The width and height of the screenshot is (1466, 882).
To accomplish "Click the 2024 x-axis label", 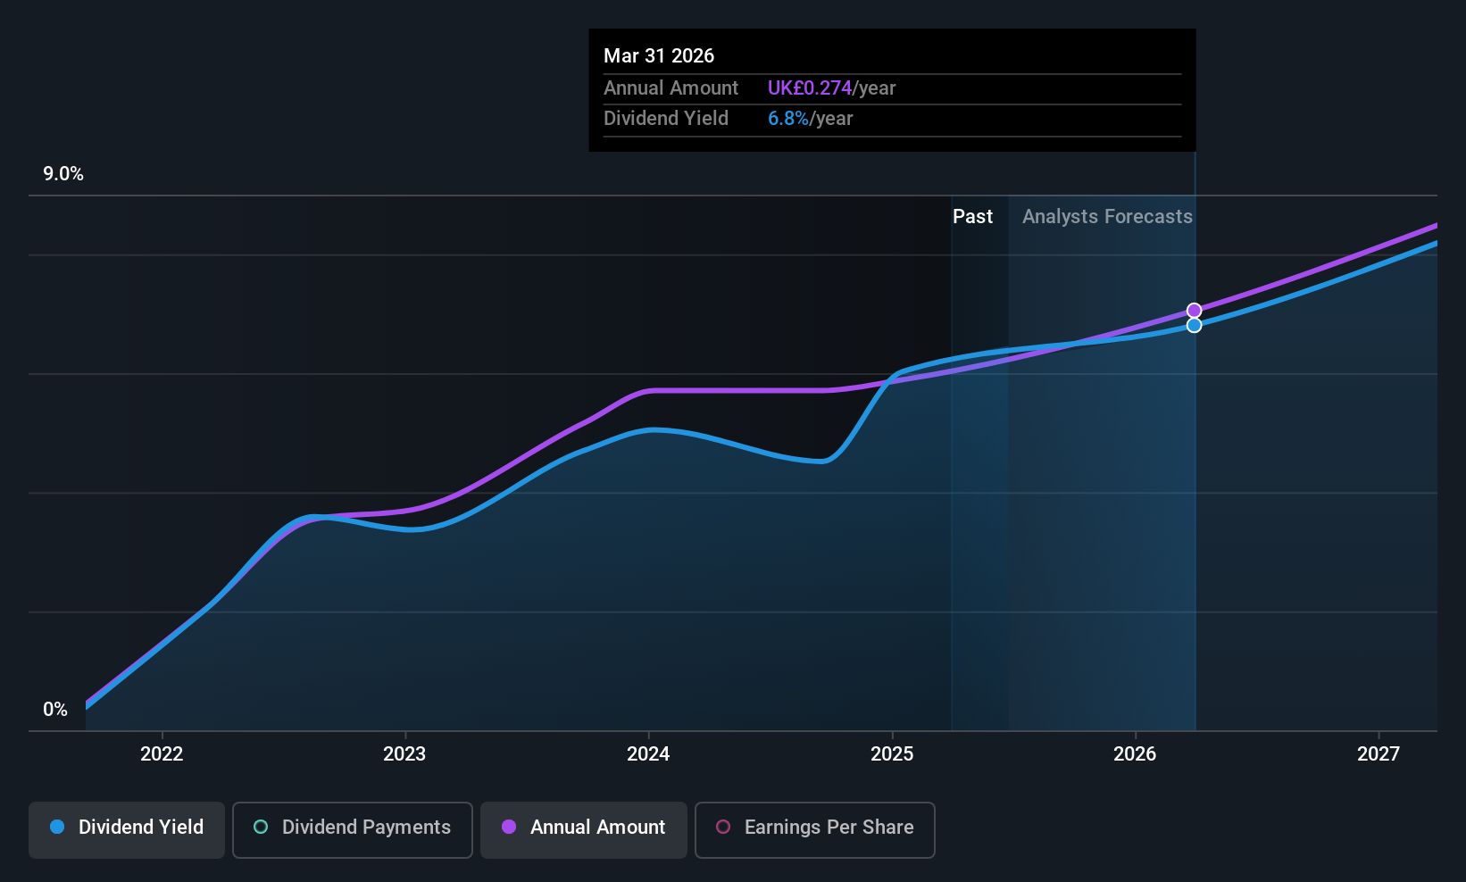I will coord(648,753).
